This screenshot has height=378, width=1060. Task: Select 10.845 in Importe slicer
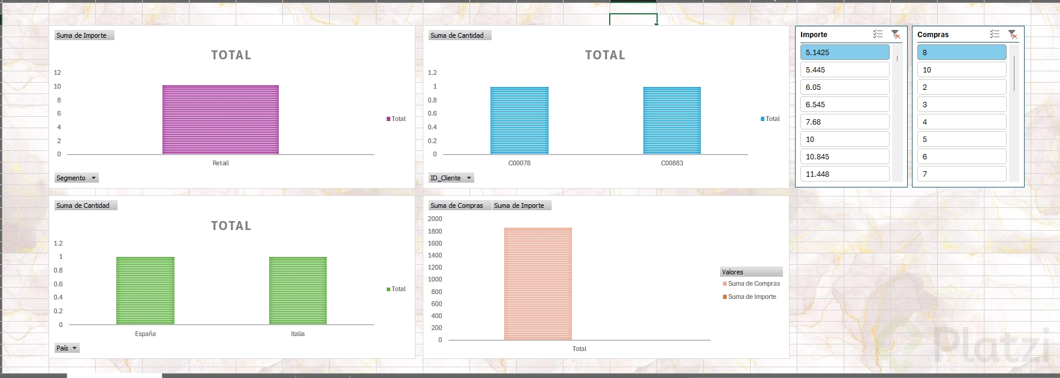click(x=845, y=156)
